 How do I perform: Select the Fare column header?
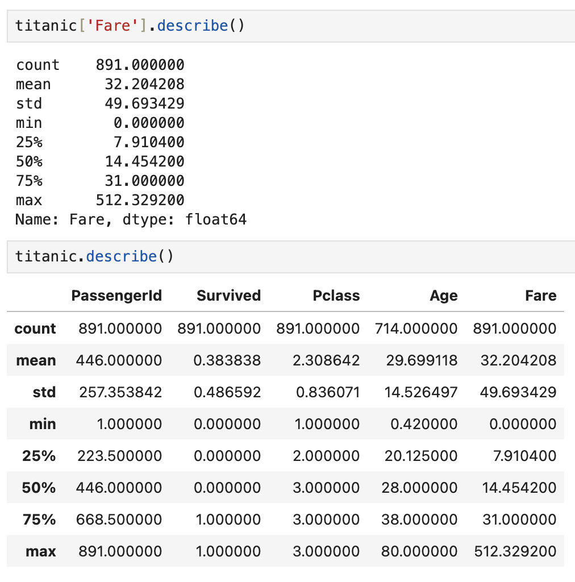coord(541,296)
